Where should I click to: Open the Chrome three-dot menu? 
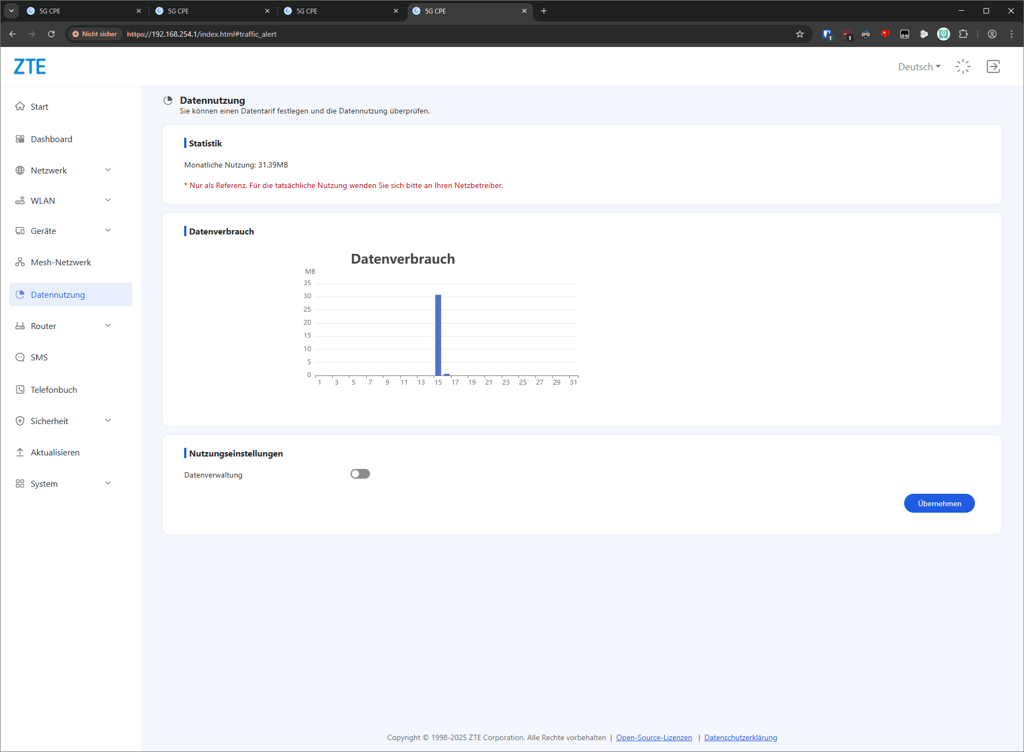coord(1012,34)
